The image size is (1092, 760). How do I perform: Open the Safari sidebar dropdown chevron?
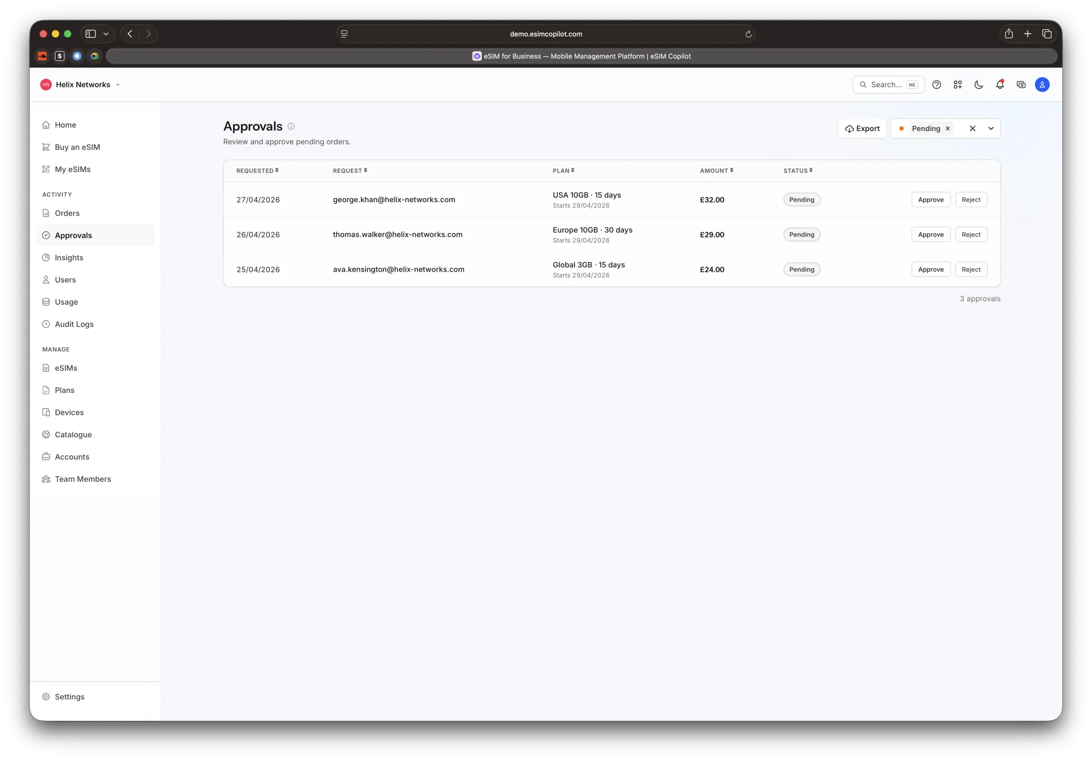click(106, 34)
